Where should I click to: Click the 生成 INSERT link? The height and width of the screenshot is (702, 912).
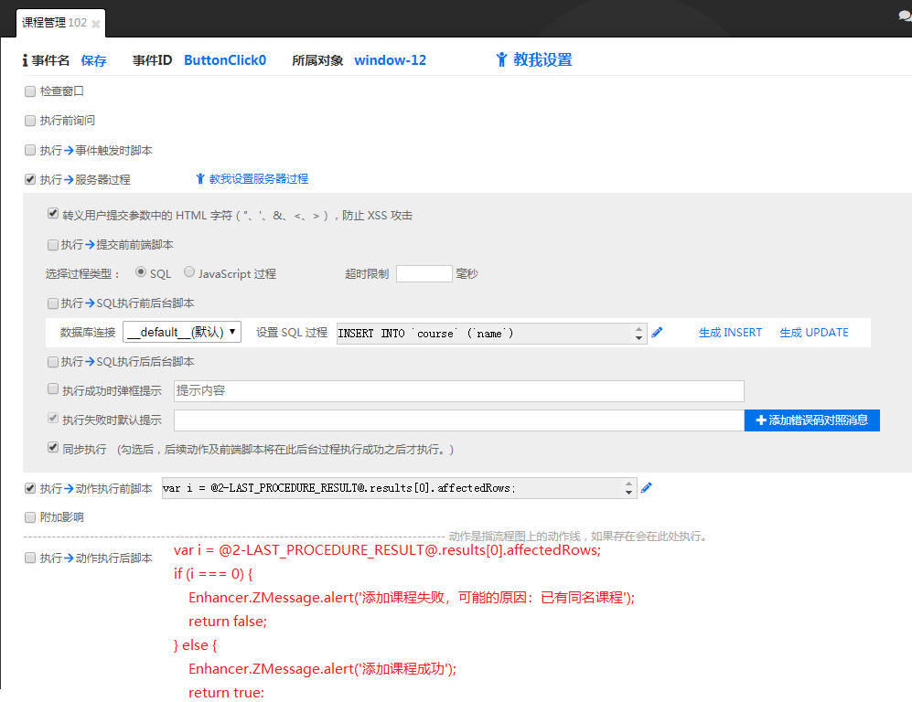pos(730,333)
